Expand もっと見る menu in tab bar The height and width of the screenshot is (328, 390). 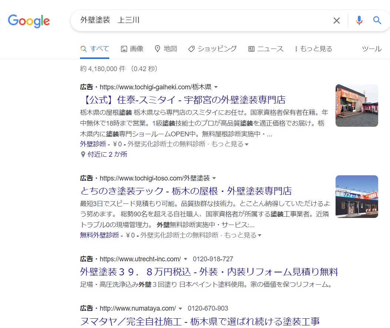click(x=313, y=49)
